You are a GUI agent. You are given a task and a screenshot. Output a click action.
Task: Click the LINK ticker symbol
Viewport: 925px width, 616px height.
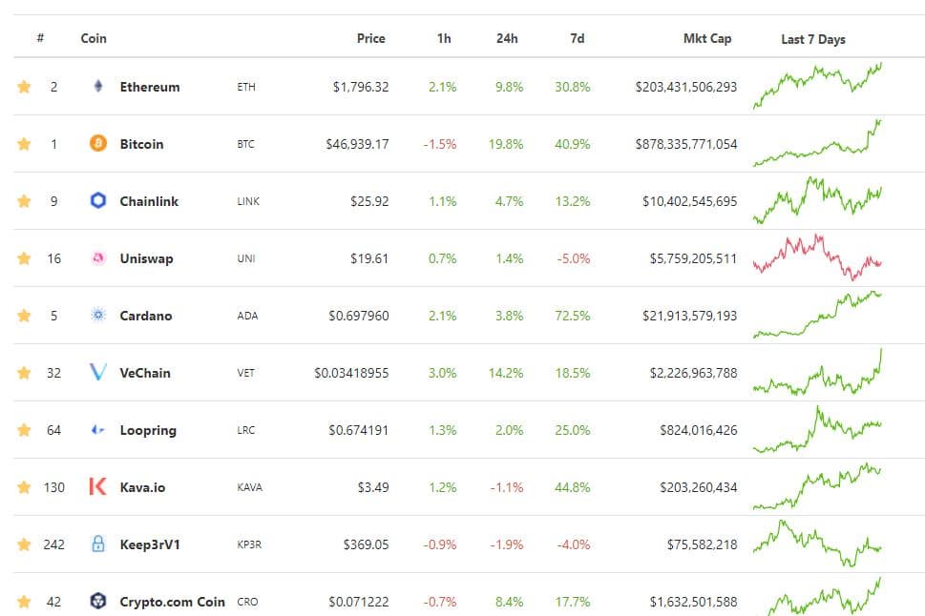tap(248, 201)
